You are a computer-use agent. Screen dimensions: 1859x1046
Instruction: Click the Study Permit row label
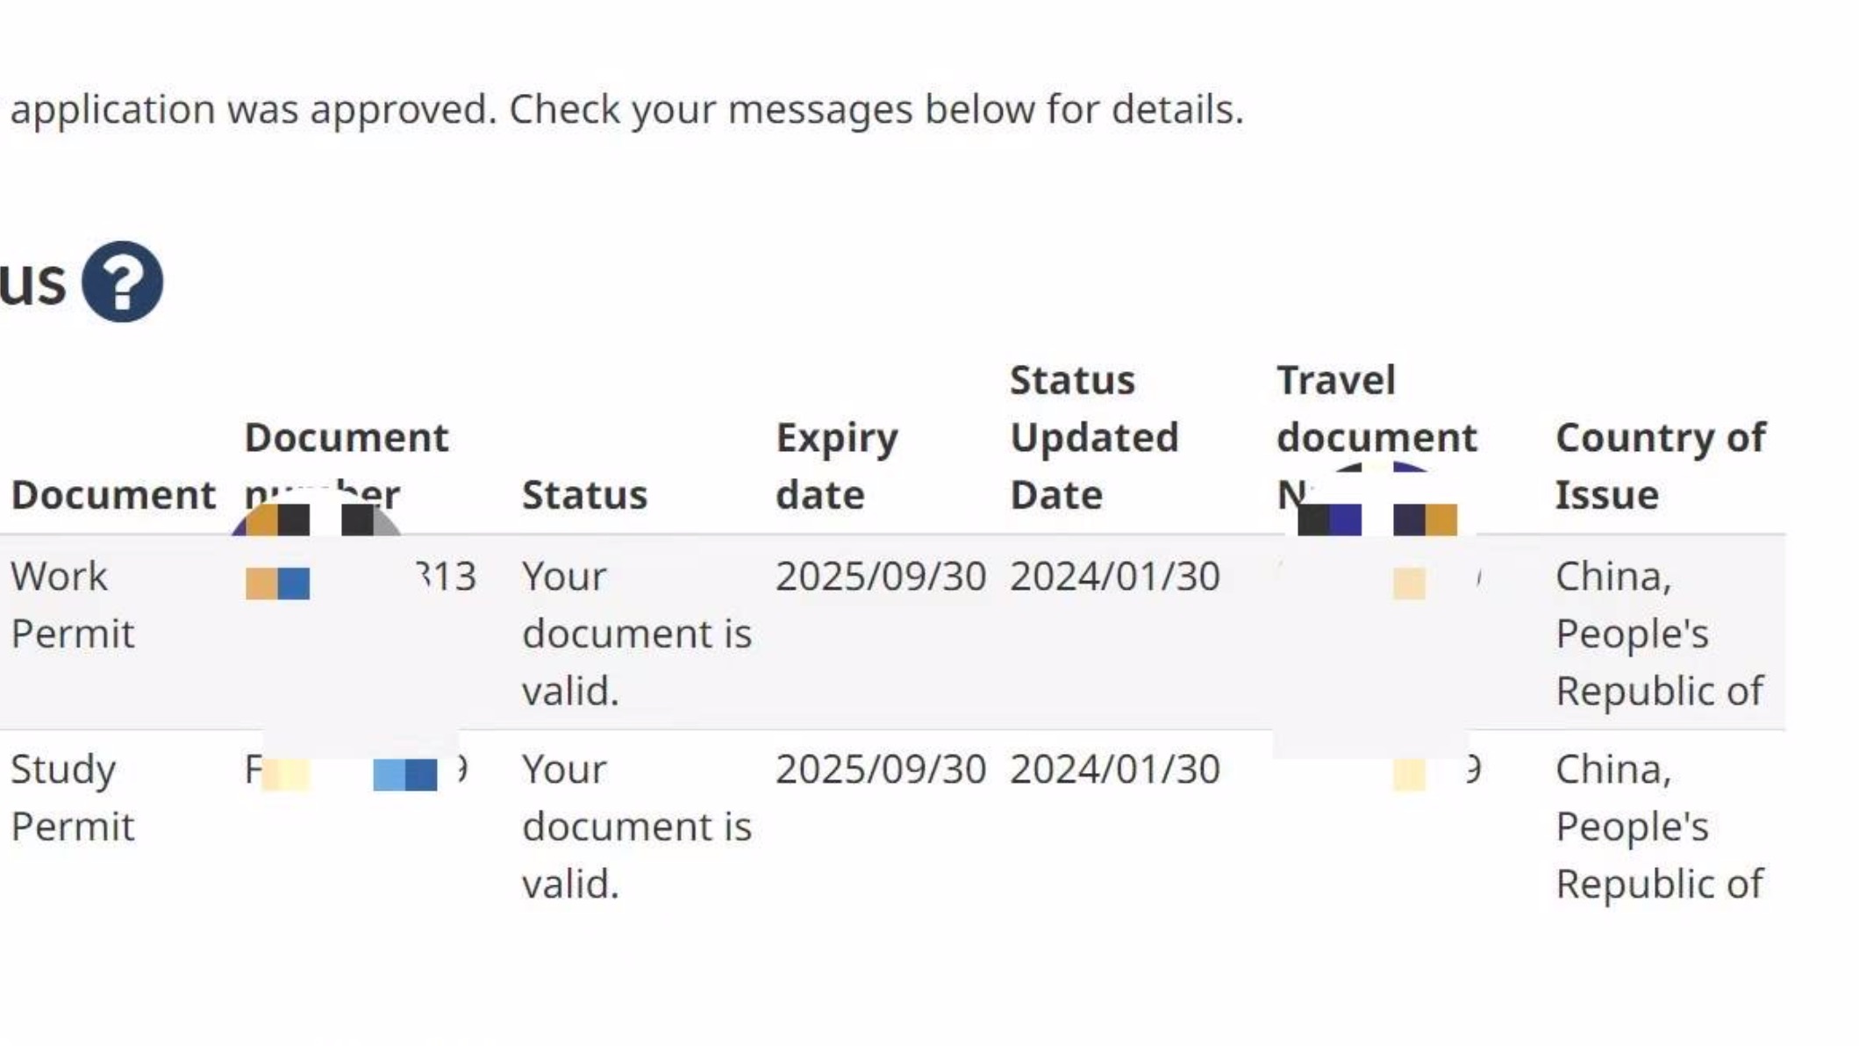73,798
